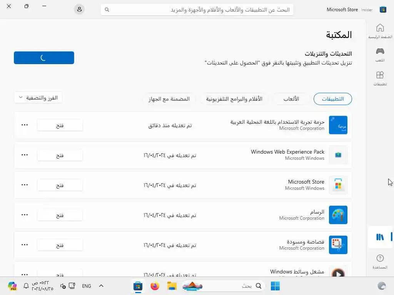This screenshot has height=295, width=394.
Task: Open the Snipping Tool app from the library
Action: point(60,245)
